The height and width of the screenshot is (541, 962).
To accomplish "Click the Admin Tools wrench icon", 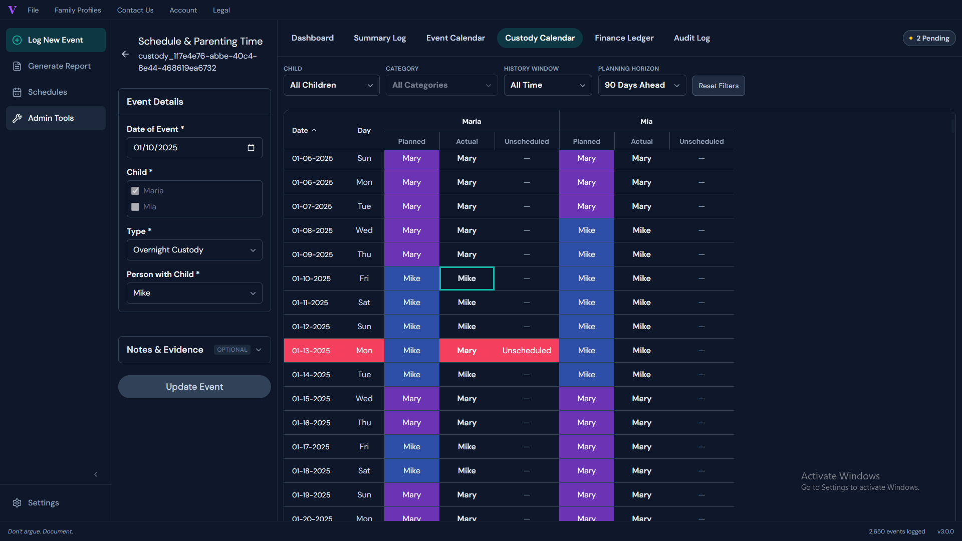I will (17, 118).
